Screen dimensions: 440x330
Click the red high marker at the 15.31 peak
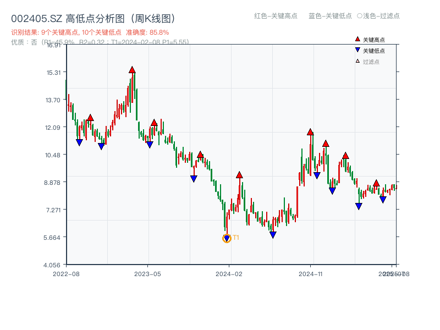tap(132, 70)
